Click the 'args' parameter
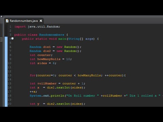The image size is (163, 122). [89, 39]
